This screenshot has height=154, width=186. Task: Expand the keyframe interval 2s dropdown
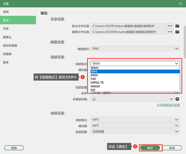(x=133, y=99)
